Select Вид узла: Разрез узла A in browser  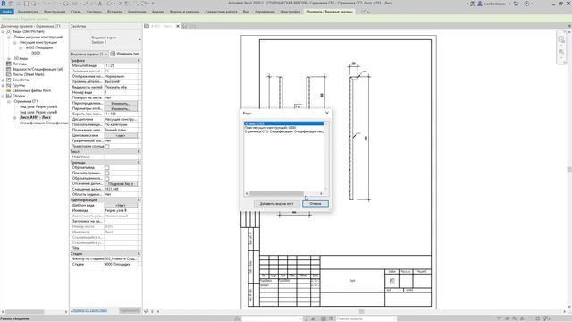tap(38, 106)
